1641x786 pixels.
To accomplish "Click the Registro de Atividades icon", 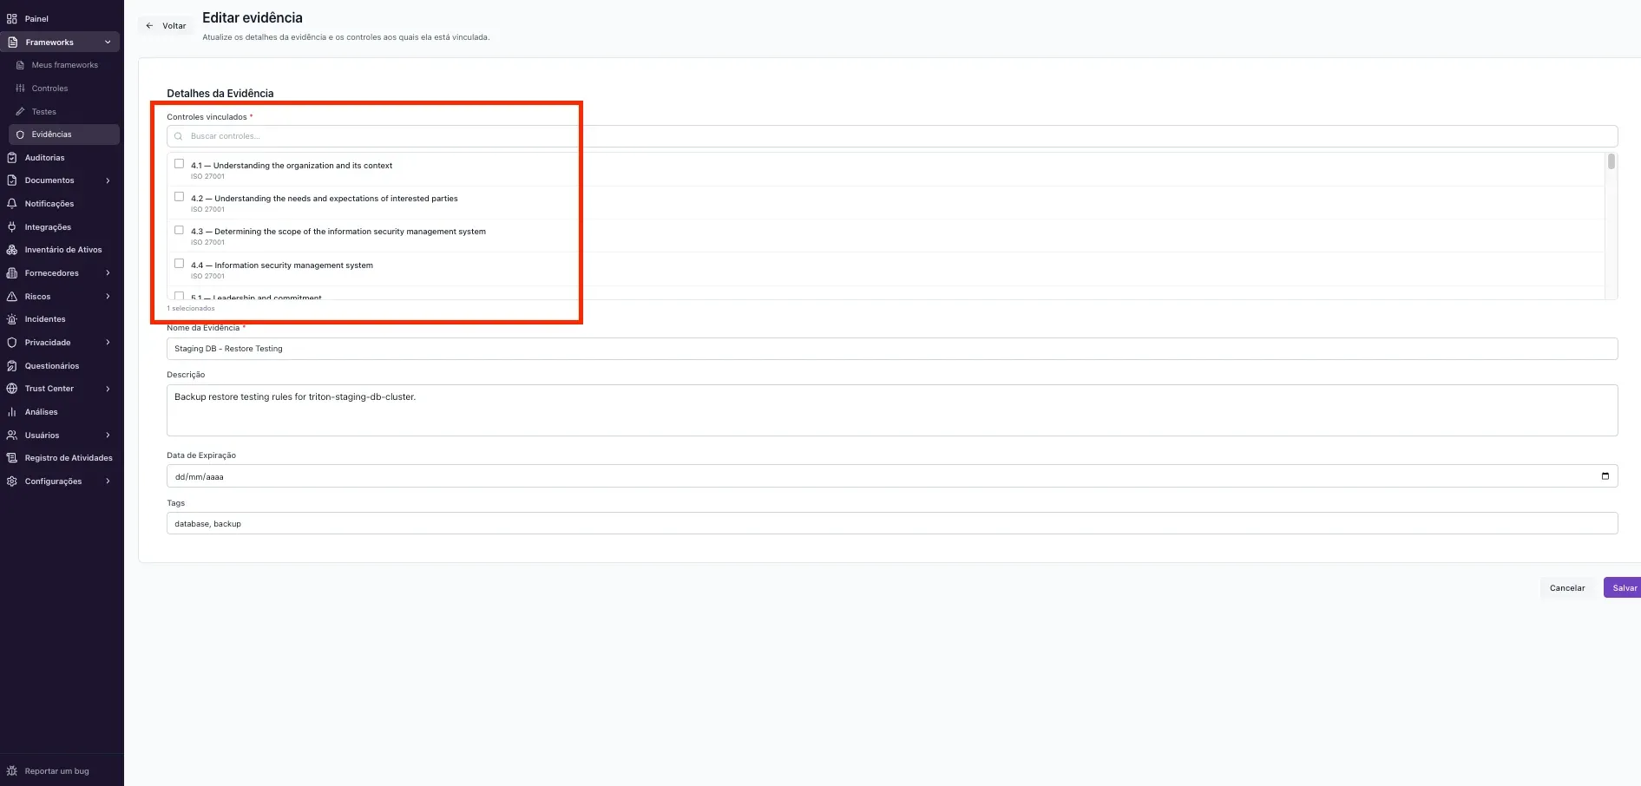I will 12,458.
